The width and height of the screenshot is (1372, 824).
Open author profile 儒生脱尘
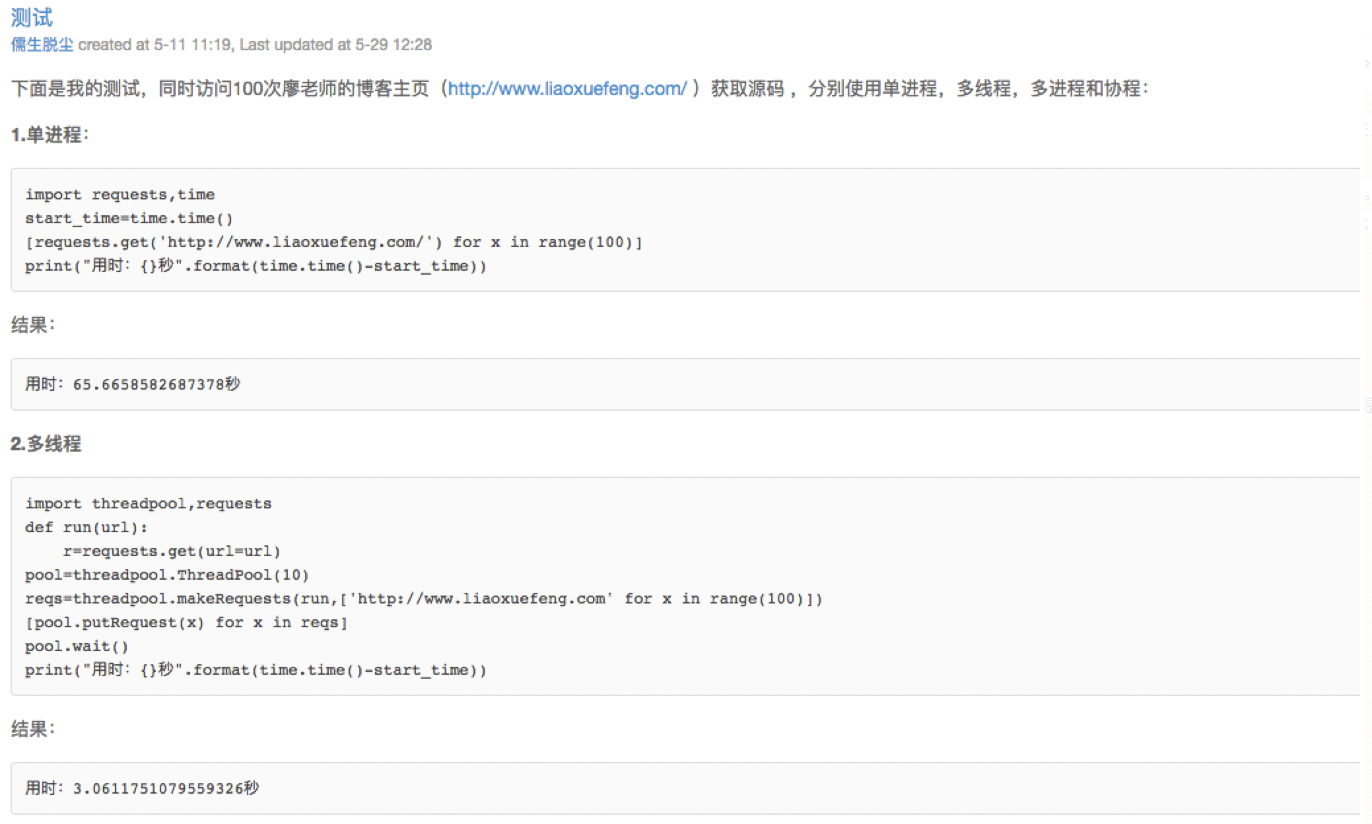[42, 45]
